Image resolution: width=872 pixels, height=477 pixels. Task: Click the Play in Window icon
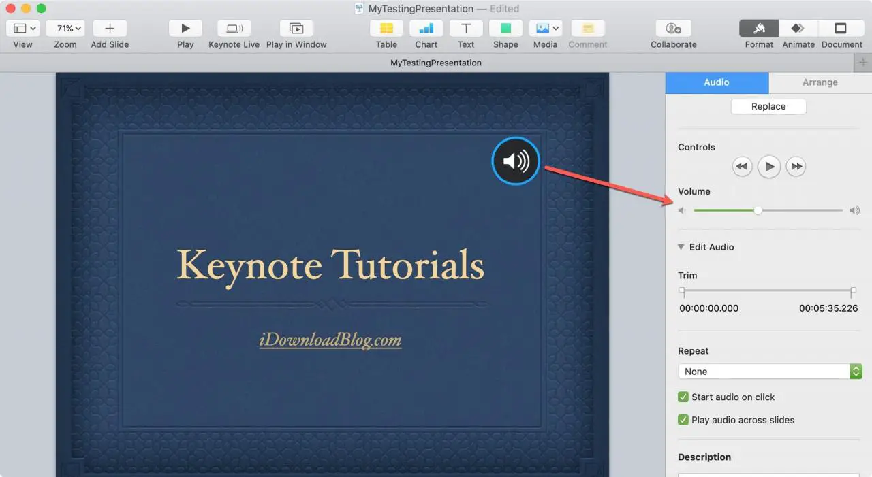[x=296, y=29]
